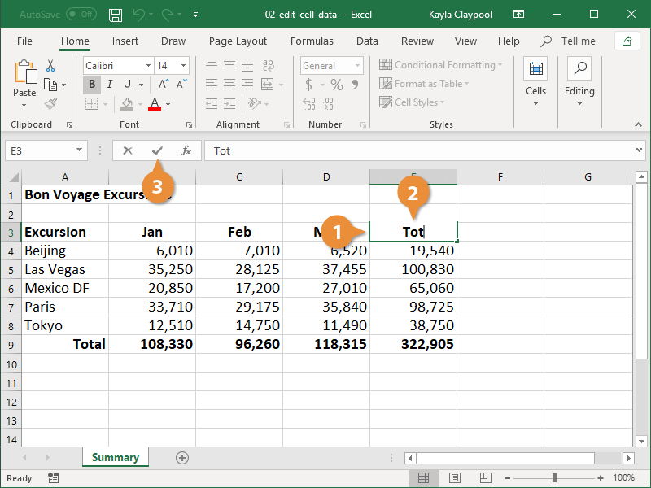Screen dimensions: 651x488
Task: Click the Undo arrow icon
Action: tap(138, 15)
